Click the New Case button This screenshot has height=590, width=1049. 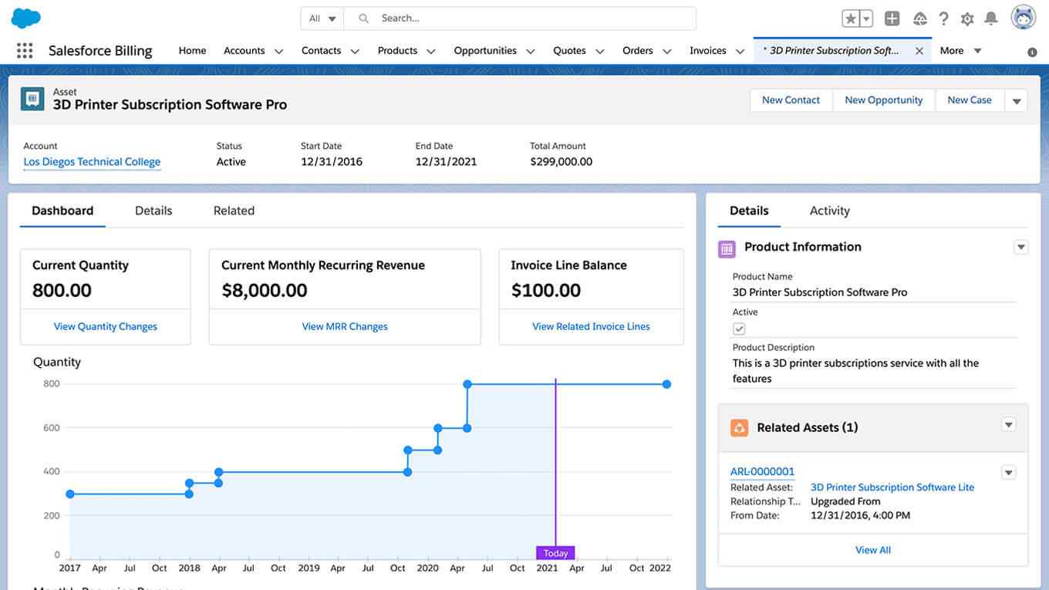point(969,100)
